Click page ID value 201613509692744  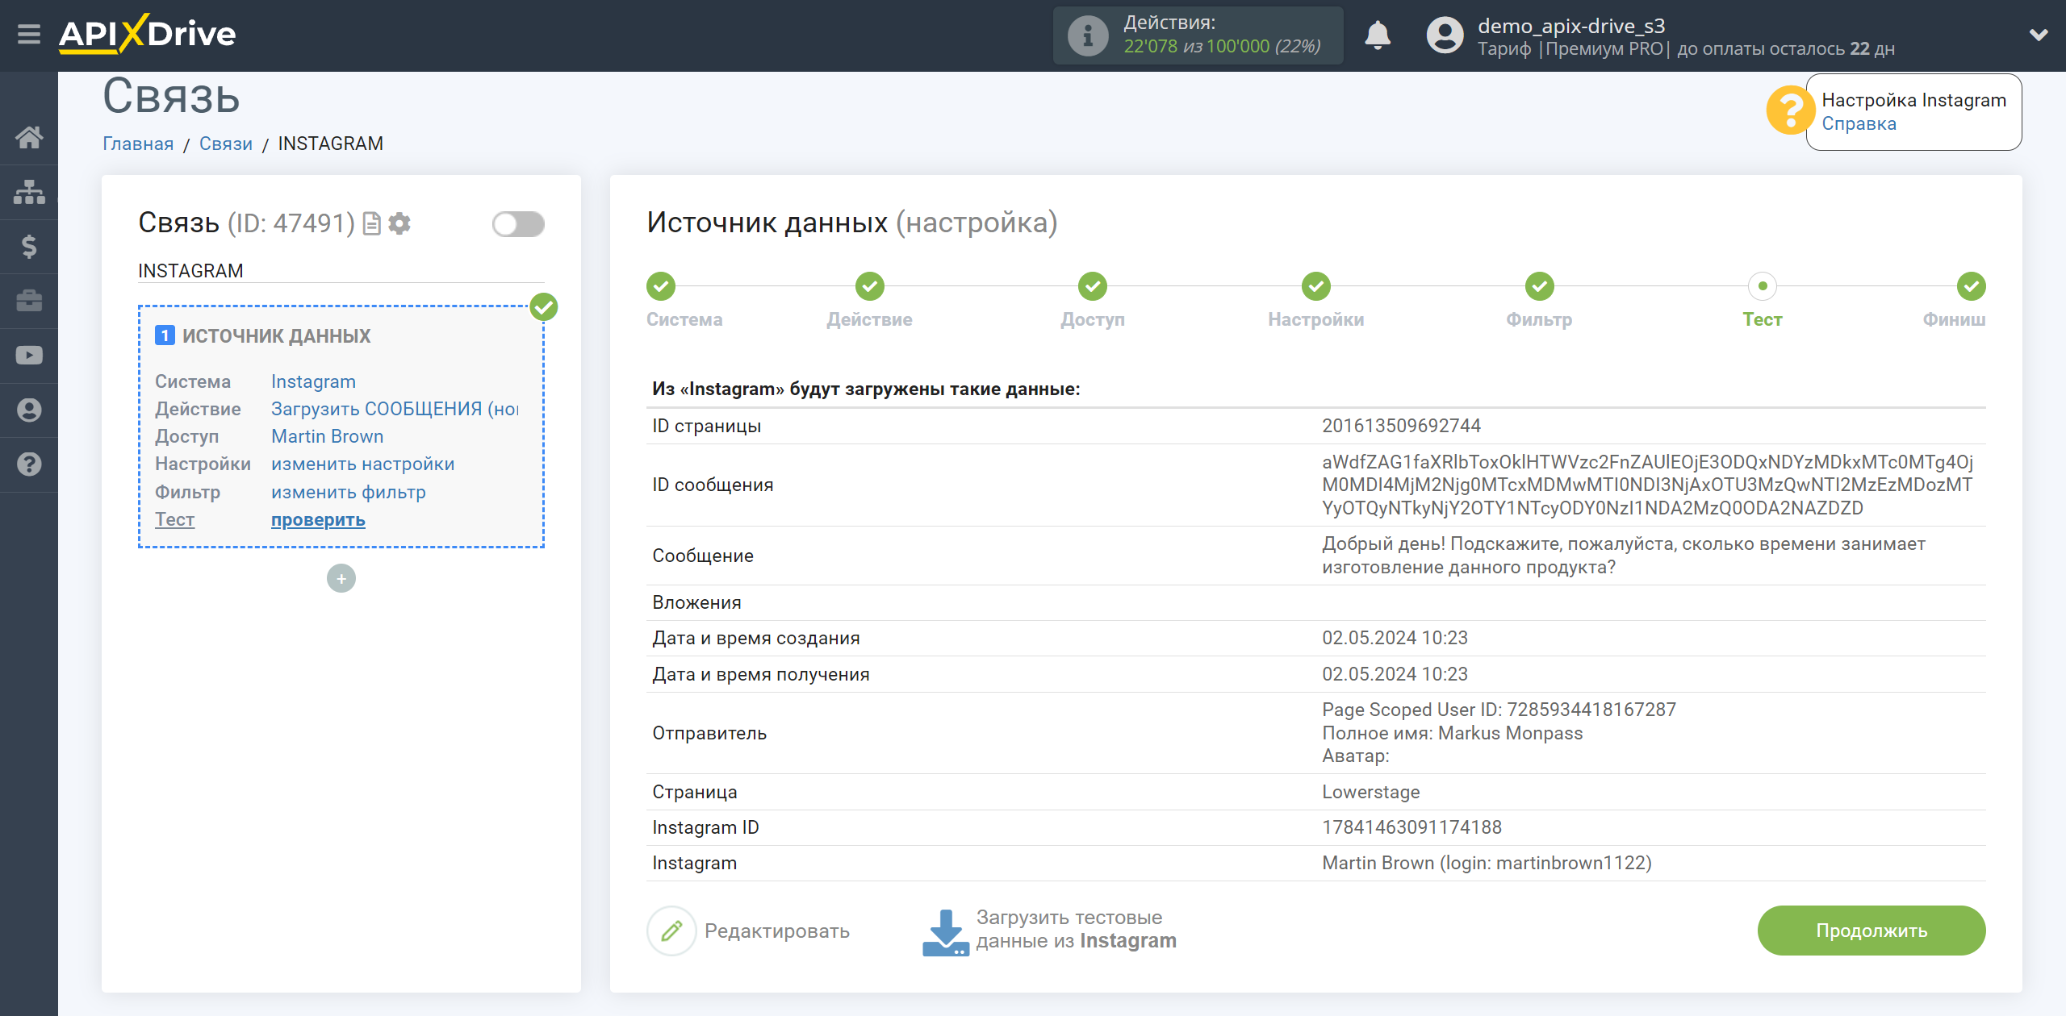(x=1401, y=426)
